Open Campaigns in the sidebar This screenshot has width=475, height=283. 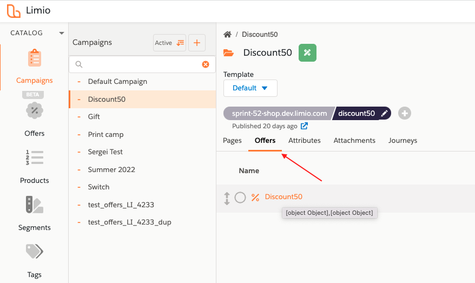(x=34, y=67)
